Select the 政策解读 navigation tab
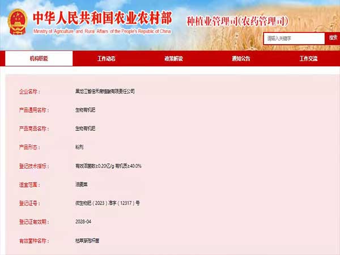The image size is (340, 255). (173, 59)
